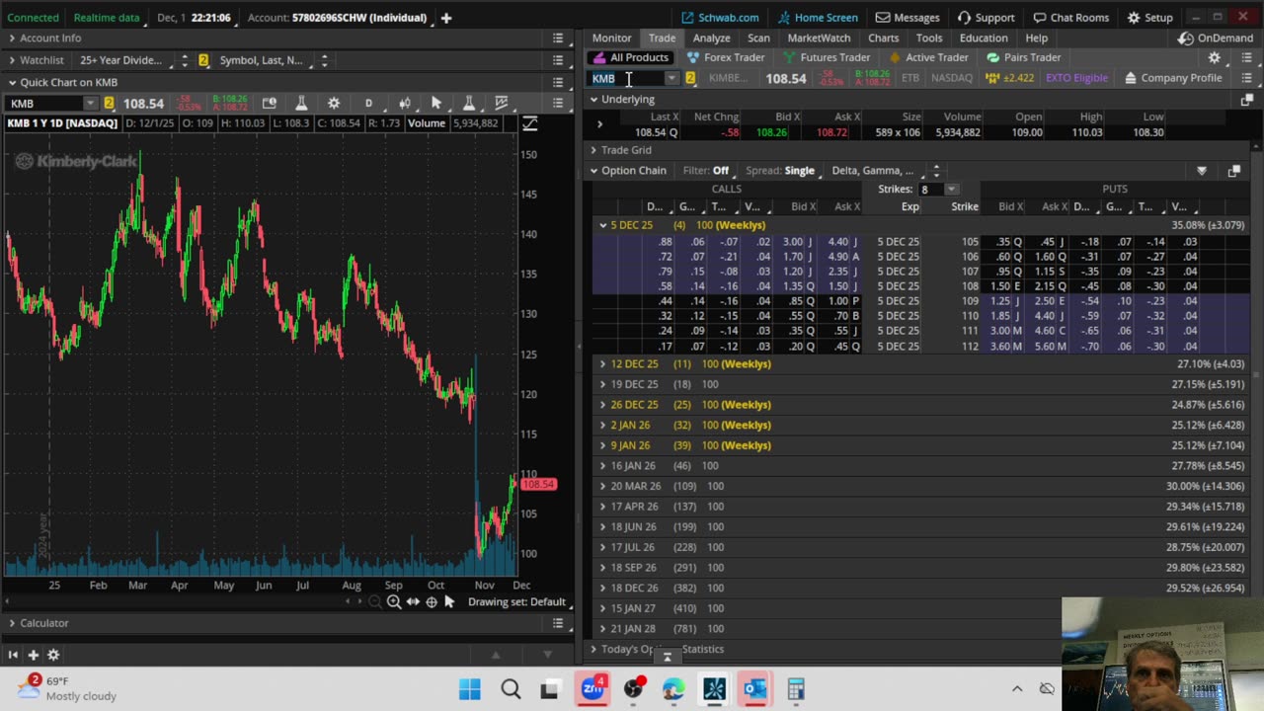1264x711 pixels.
Task: Click the pan left-right arrows icon under chart
Action: coord(413,601)
